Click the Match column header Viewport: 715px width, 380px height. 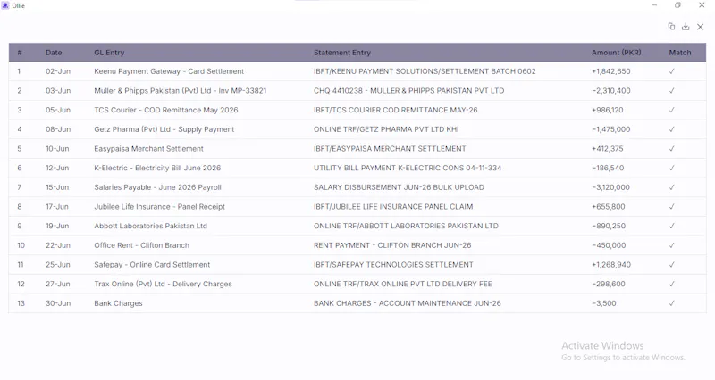[680, 53]
